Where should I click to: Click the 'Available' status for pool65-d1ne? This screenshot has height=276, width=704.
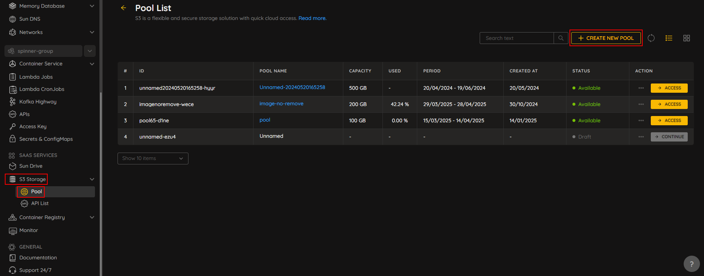[589, 120]
